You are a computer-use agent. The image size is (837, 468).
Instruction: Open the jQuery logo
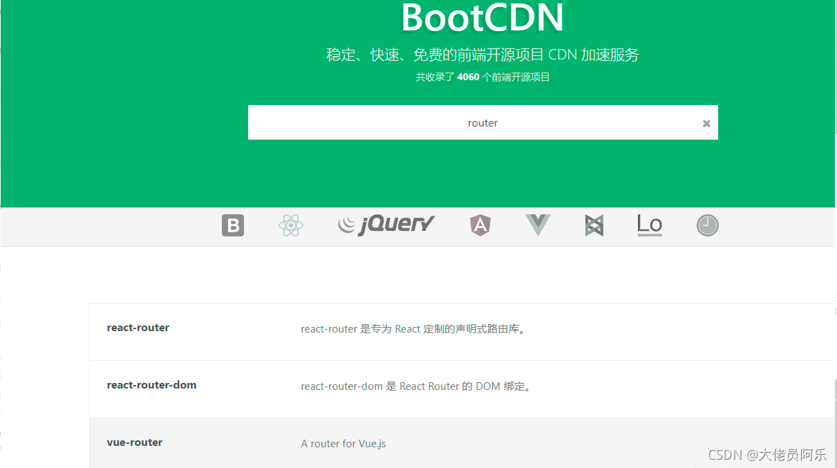(386, 225)
